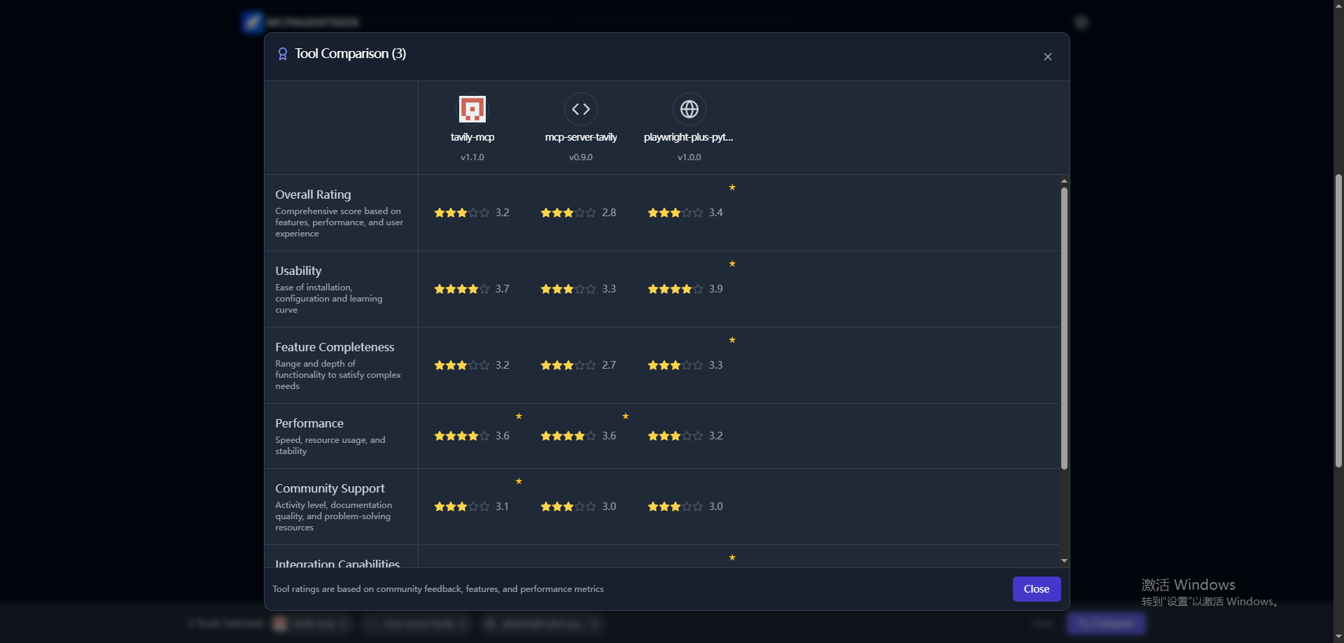Click the page scrollbar on the browser edge
Screen dimensions: 1344x643
tap(1338, 320)
